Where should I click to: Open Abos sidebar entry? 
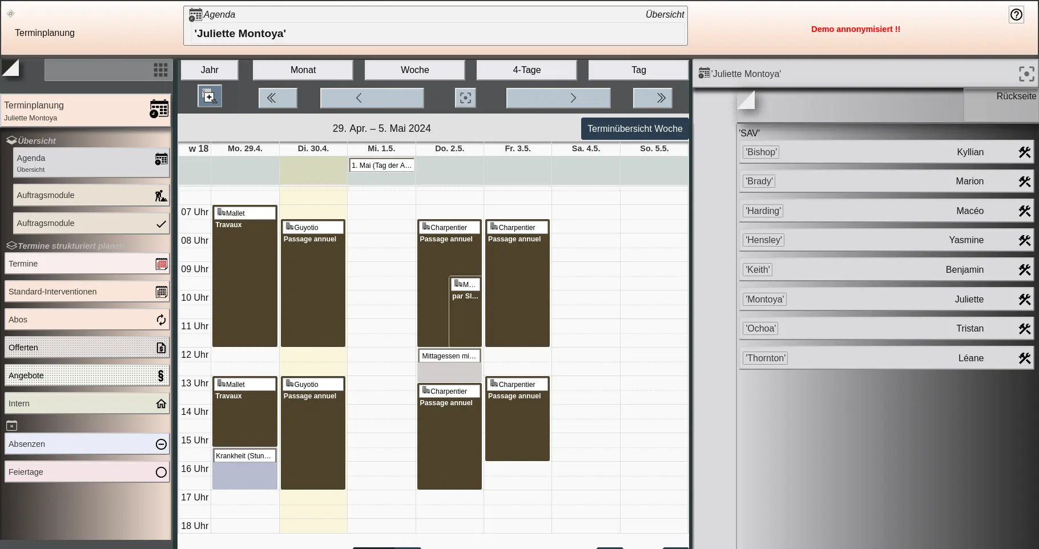point(87,320)
